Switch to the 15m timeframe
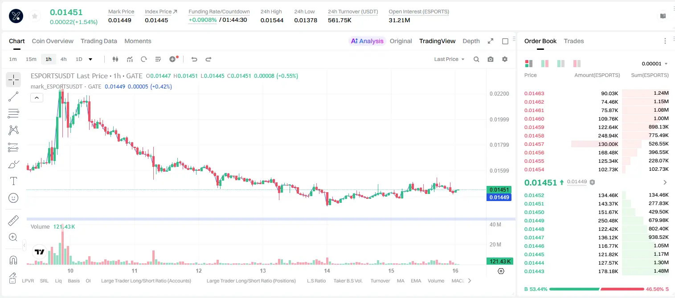The height and width of the screenshot is (298, 675). (x=31, y=59)
